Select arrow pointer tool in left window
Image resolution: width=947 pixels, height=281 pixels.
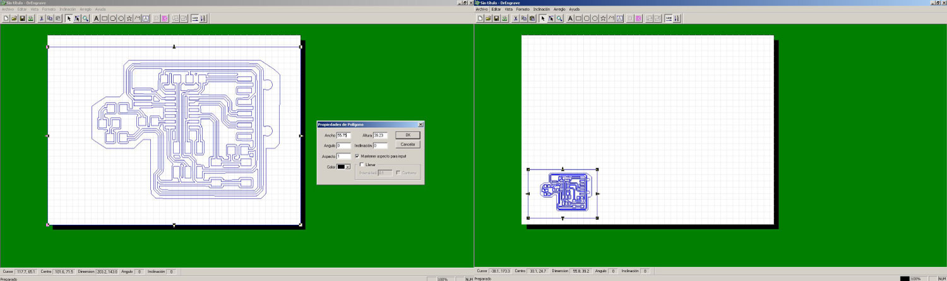pos(69,18)
